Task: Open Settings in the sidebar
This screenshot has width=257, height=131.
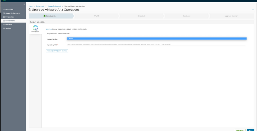Action: point(8,28)
